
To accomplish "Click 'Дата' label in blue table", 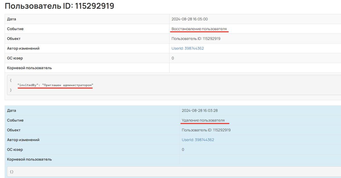I will pyautogui.click(x=12, y=111).
